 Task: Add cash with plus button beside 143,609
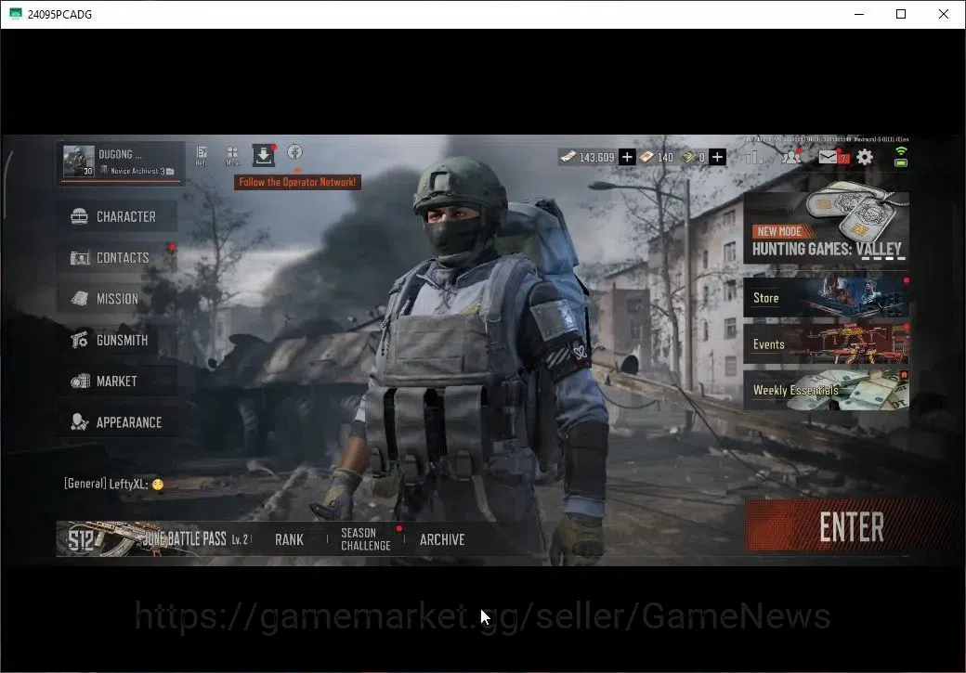coord(627,157)
